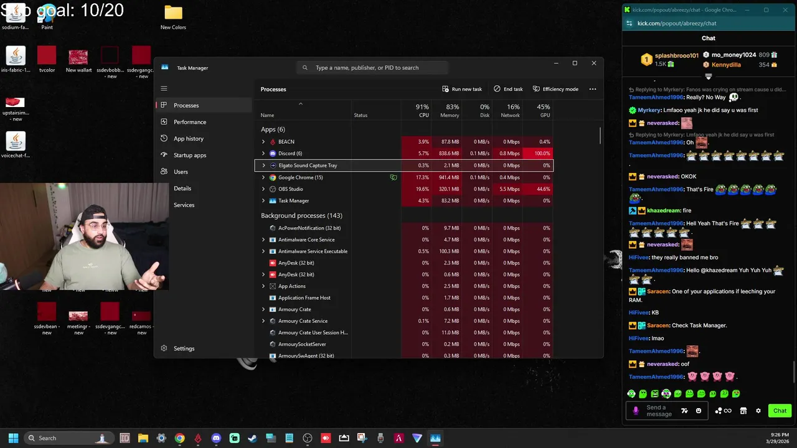Expand the OBS Studio process group
The height and width of the screenshot is (448, 797).
(x=263, y=189)
